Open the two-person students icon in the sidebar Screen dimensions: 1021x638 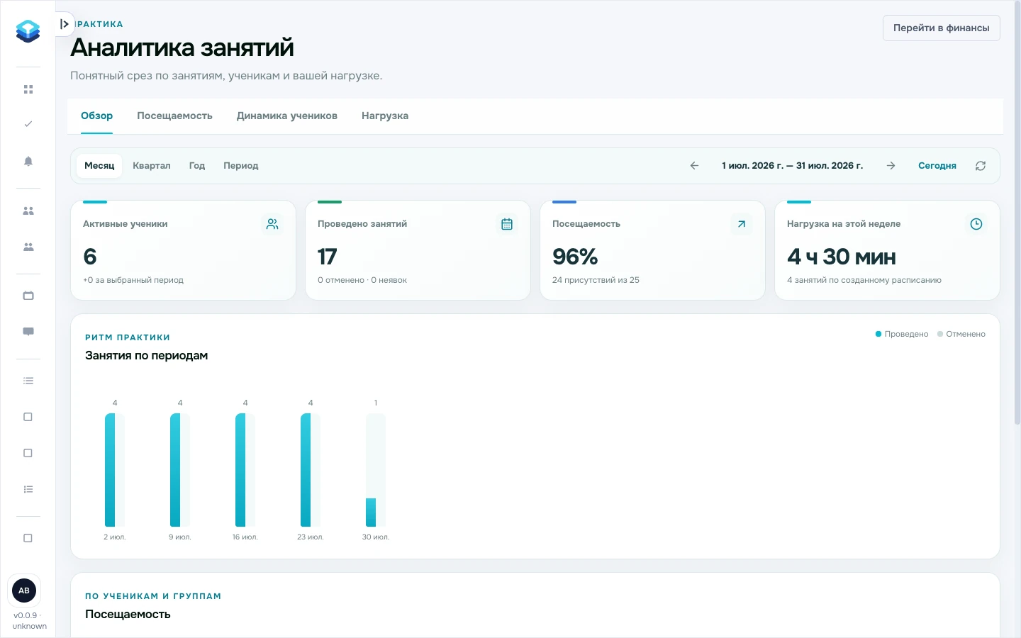(x=28, y=211)
